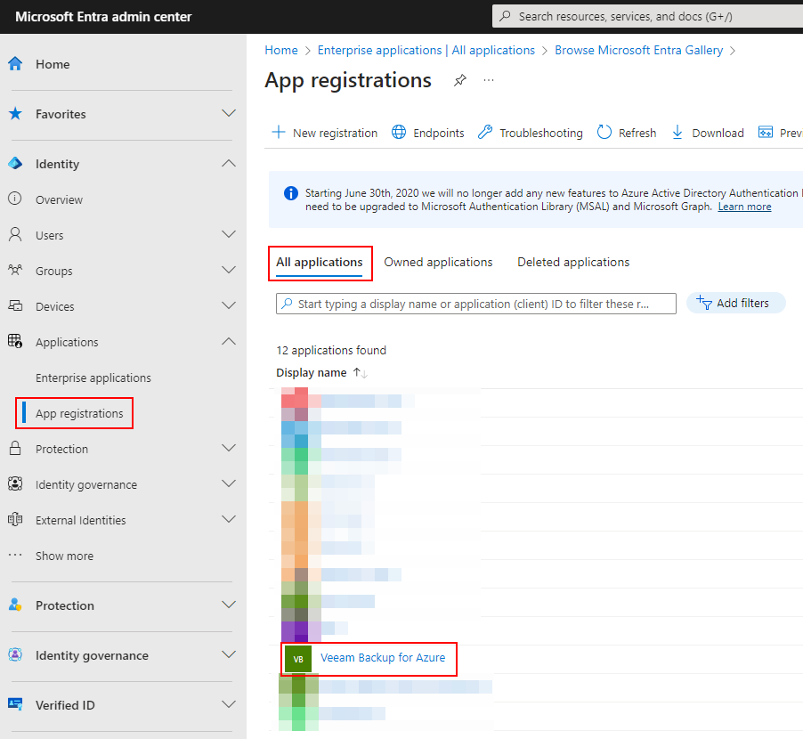Click the Show more ellipsis icon
The image size is (803, 739).
pos(15,555)
